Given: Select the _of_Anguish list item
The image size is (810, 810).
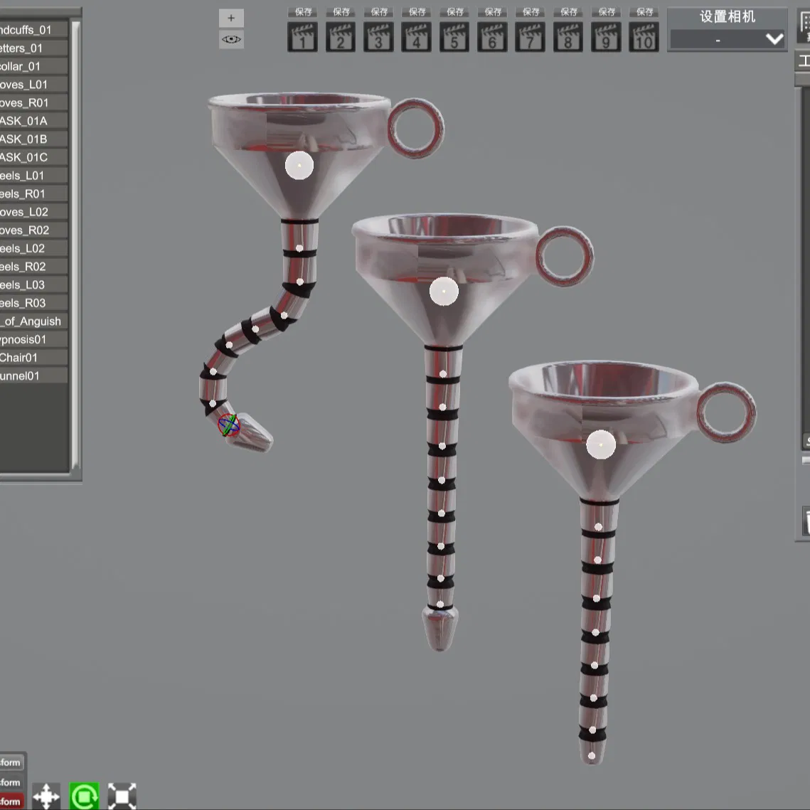Looking at the screenshot, I should tap(33, 321).
